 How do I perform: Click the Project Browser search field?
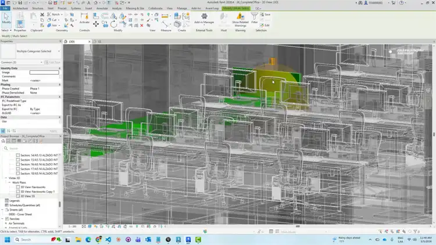click(31, 148)
